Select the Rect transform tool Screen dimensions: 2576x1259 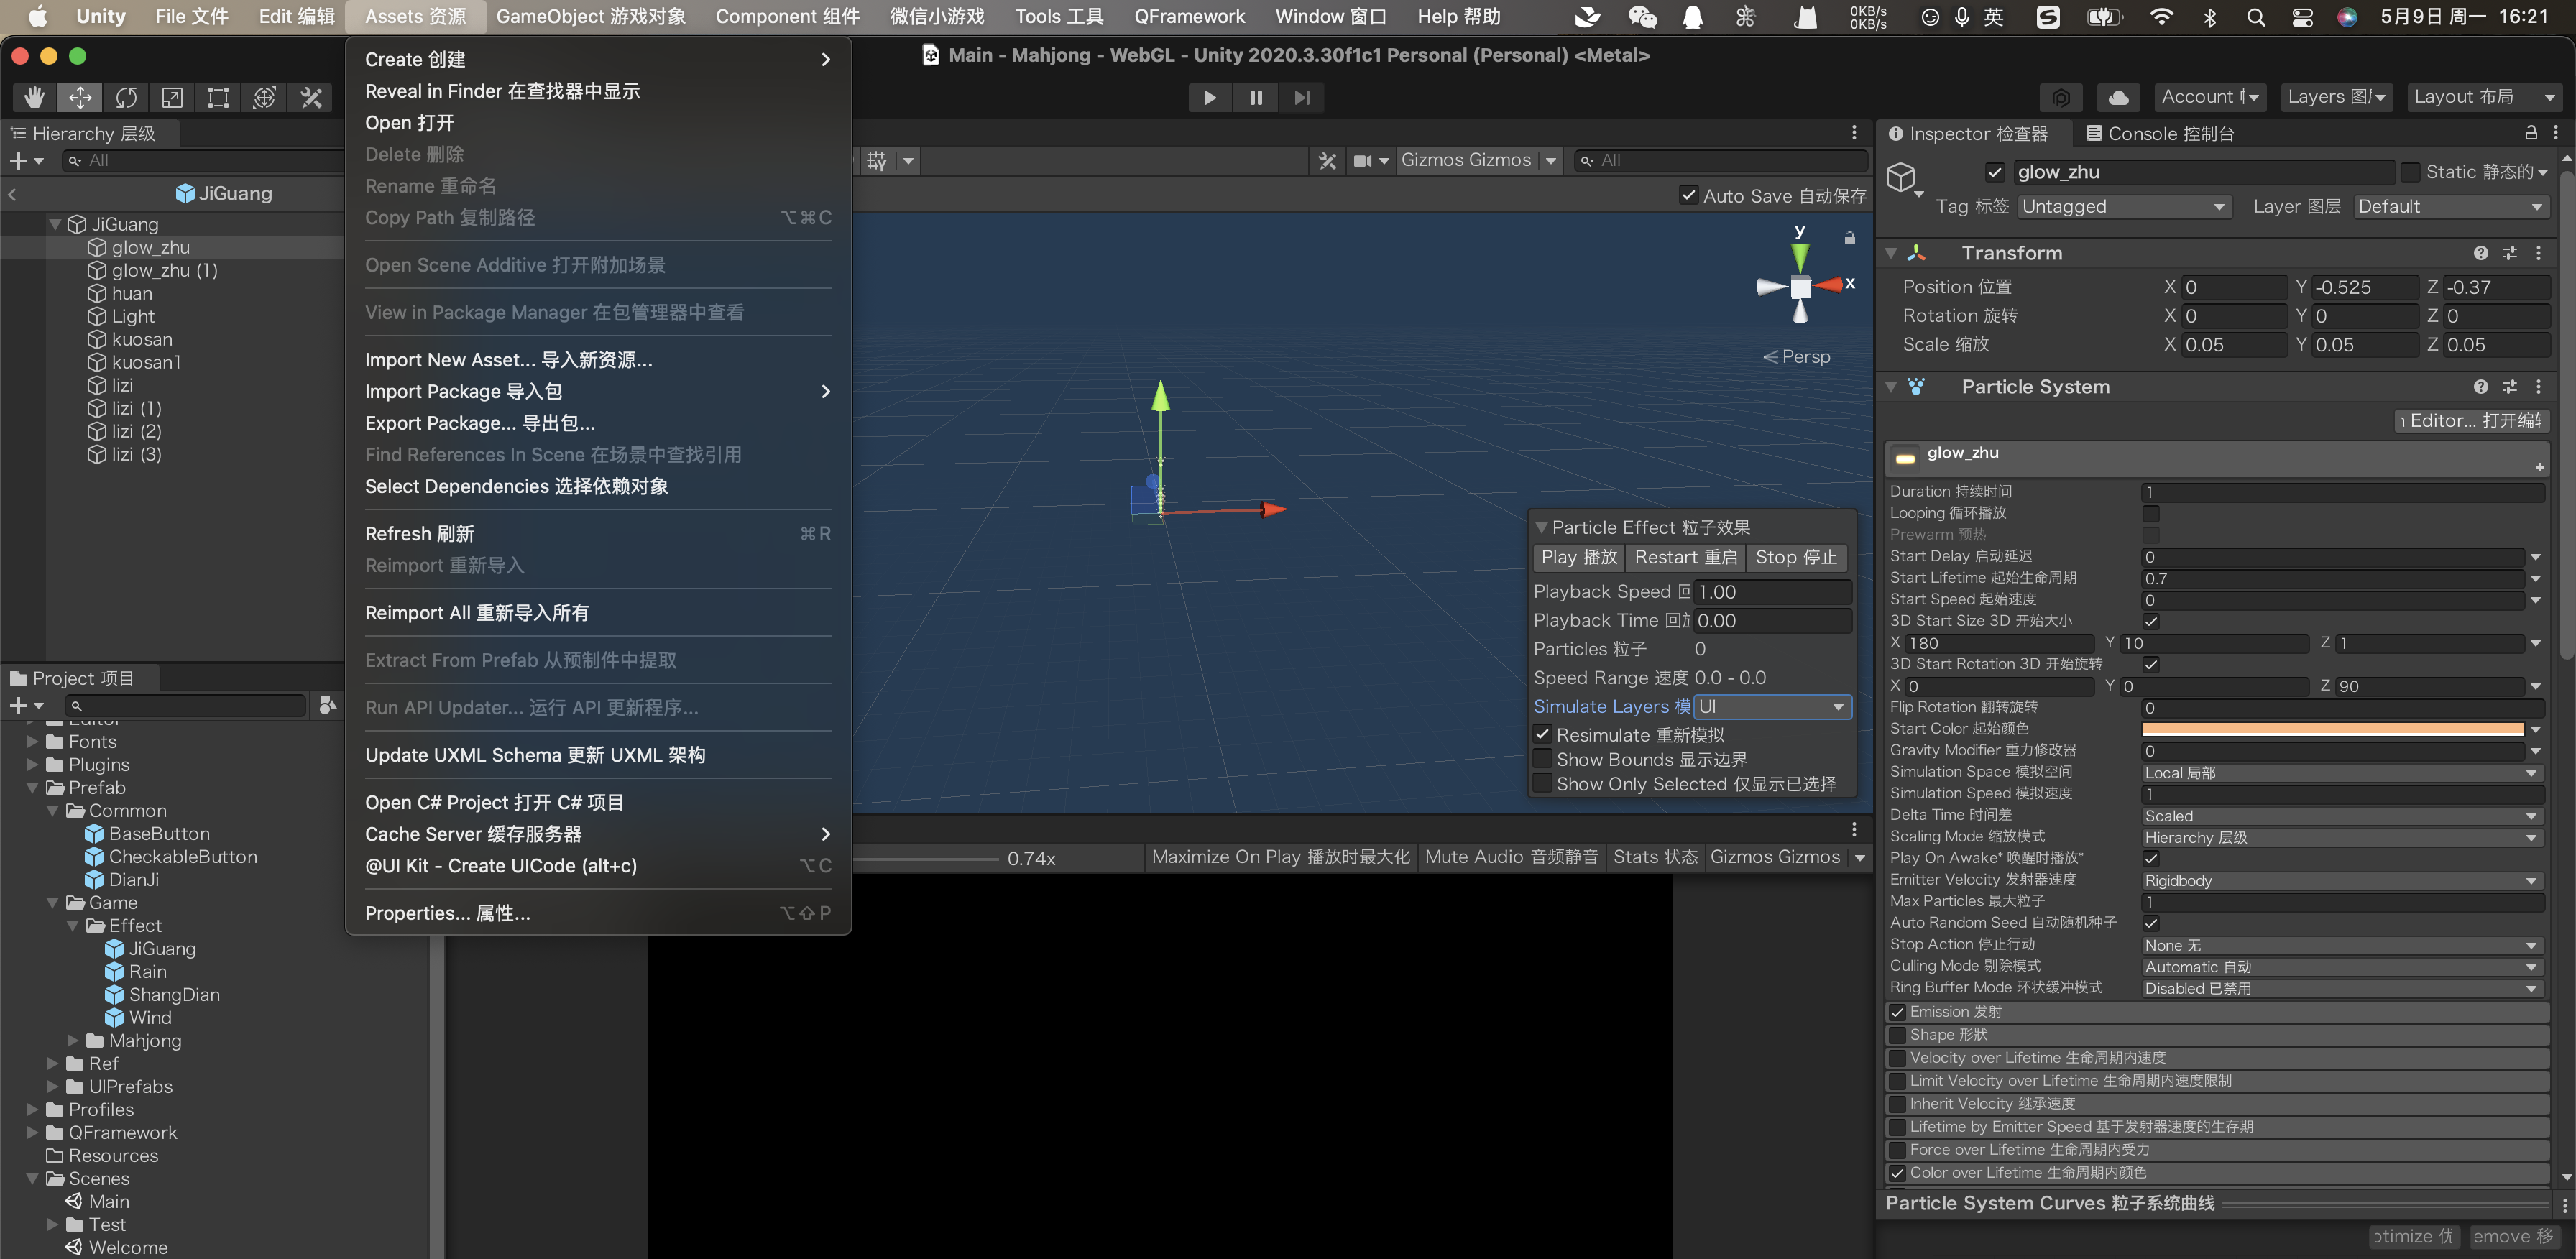click(218, 97)
